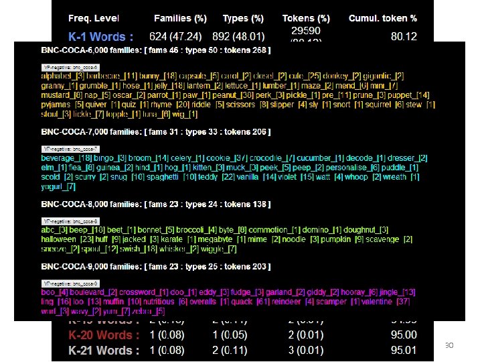Screen dimensions: 482x362
Task: Click the 'Cumul. token %' column header
Action: (x=383, y=18)
